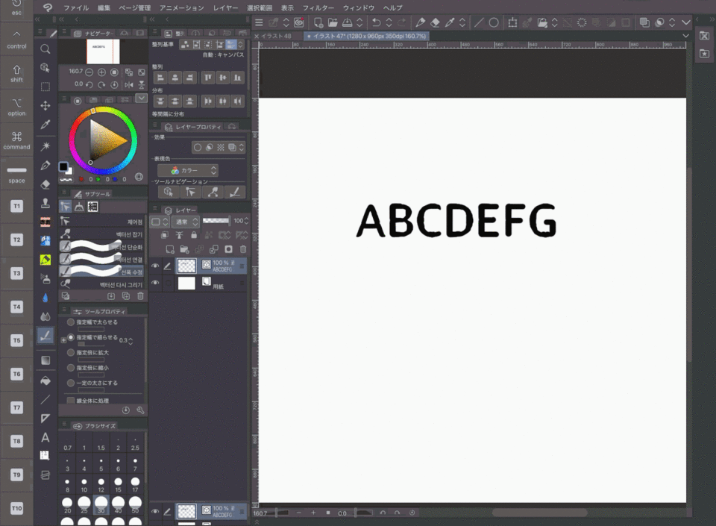Select the straight Line figure tool in palette
The image size is (716, 526).
point(45,400)
